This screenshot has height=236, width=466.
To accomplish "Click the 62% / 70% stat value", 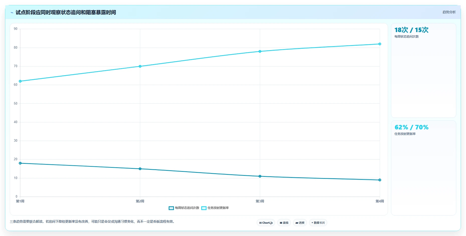I will point(411,127).
